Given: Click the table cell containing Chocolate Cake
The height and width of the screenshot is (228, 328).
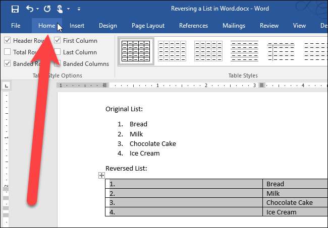Looking at the screenshot, I should 289,203.
